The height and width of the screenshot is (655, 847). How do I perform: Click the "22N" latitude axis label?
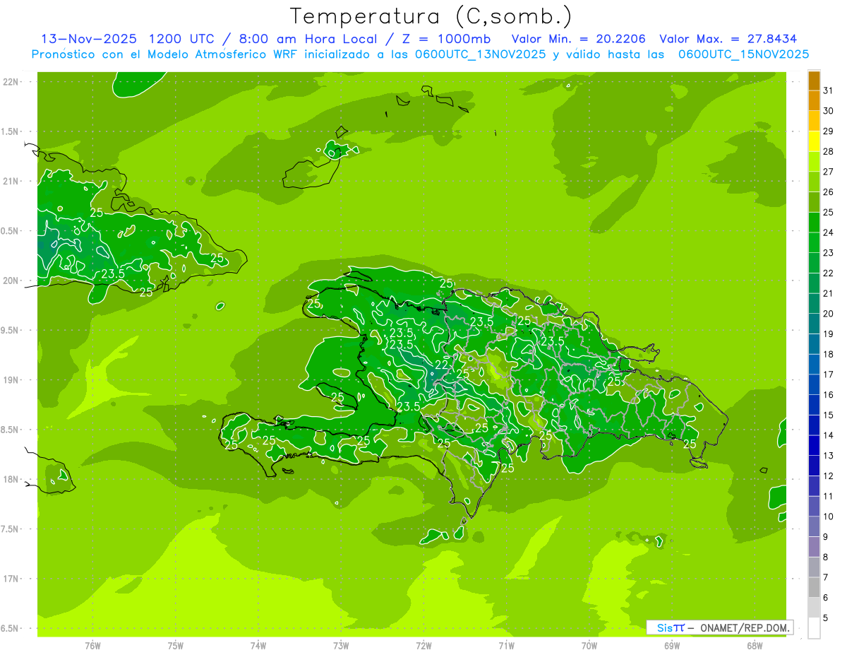pos(10,81)
